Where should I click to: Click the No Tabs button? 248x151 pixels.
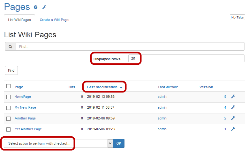pyautogui.click(x=237, y=18)
